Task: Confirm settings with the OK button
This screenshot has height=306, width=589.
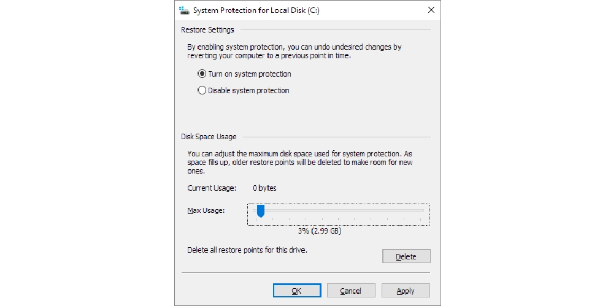Action: pos(296,291)
